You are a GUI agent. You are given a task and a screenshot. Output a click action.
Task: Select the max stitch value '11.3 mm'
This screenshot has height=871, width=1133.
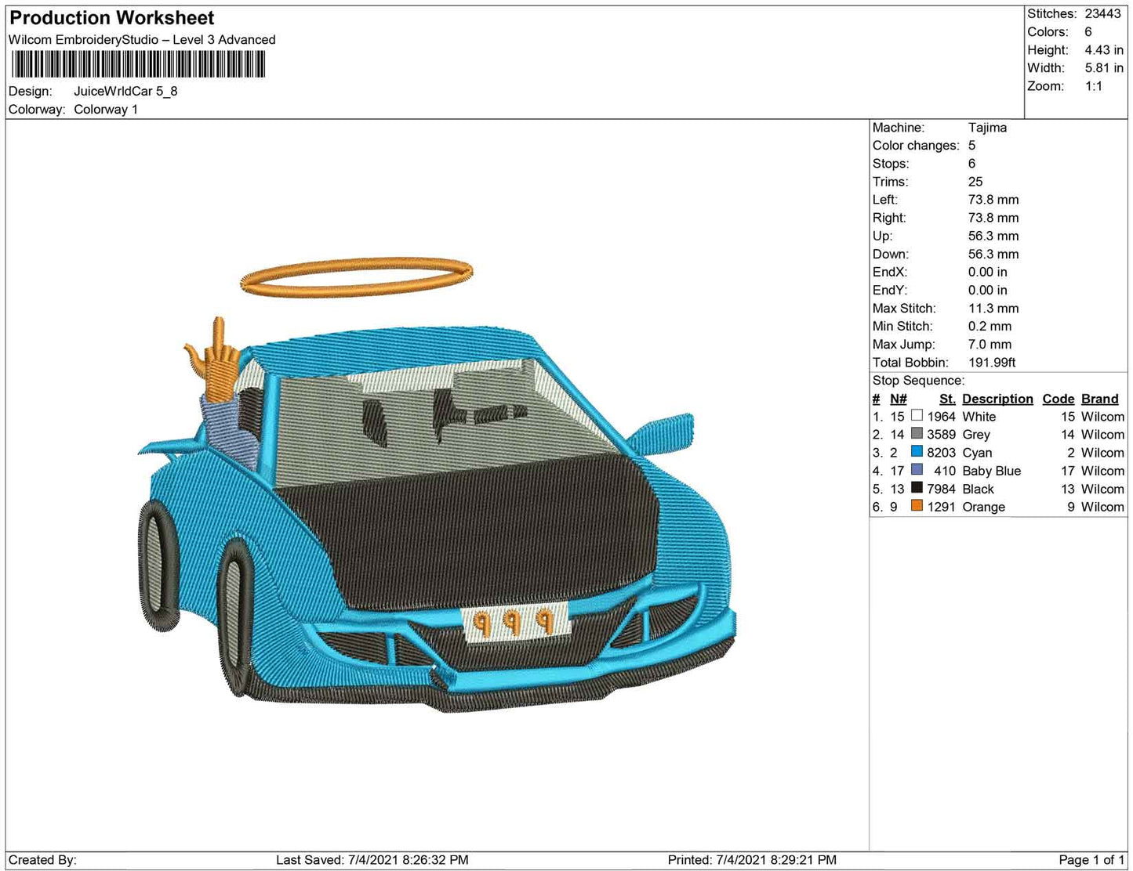click(x=993, y=308)
